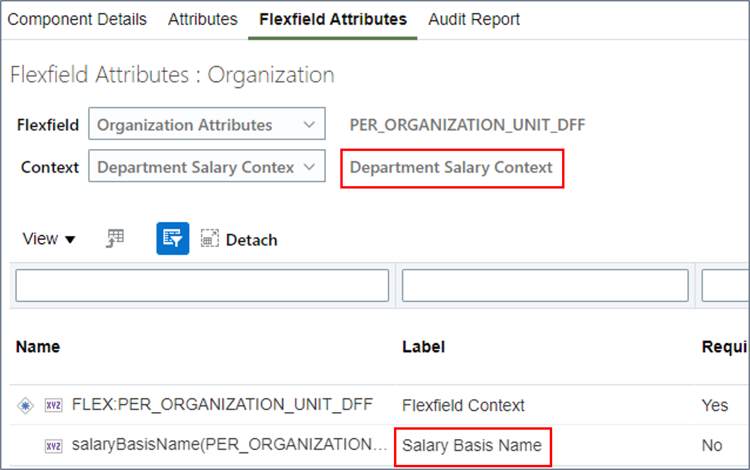Click the Label column filter field
Viewport: 750px width, 470px height.
tap(545, 286)
